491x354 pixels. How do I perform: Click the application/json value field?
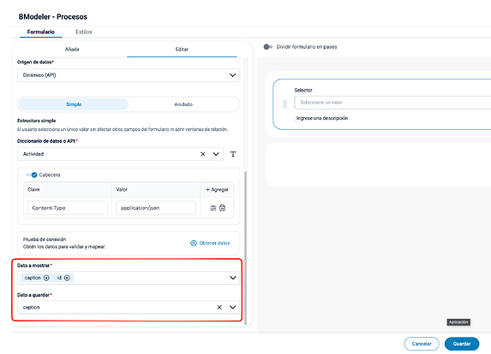[x=156, y=208]
